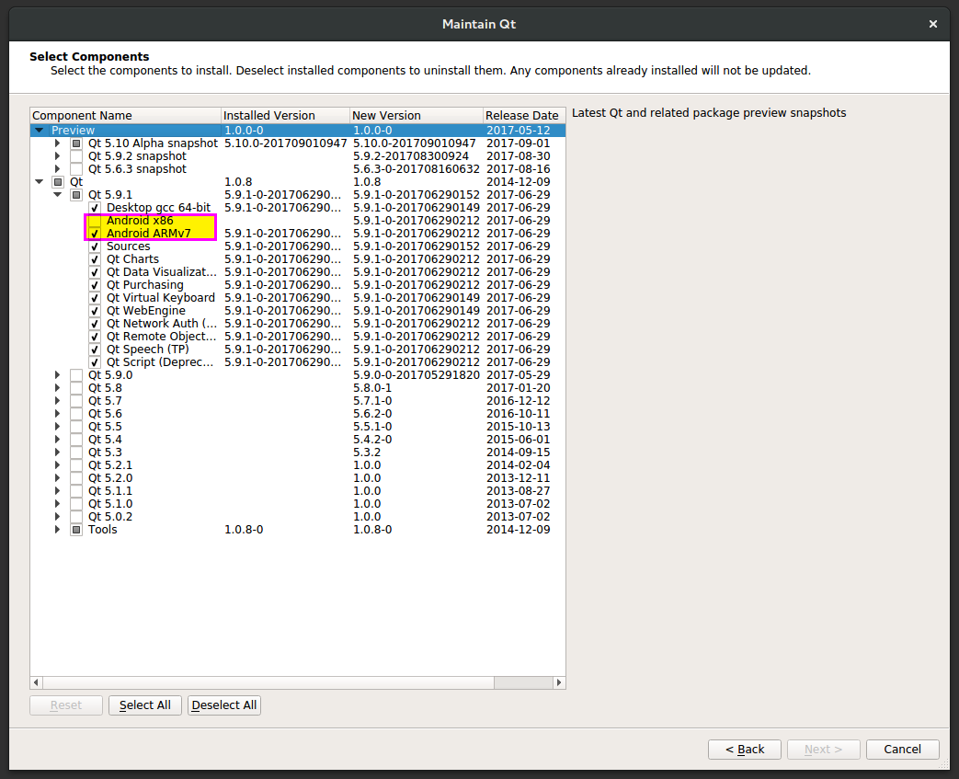
Task: Uncheck the Qt Charts component
Action: (95, 258)
